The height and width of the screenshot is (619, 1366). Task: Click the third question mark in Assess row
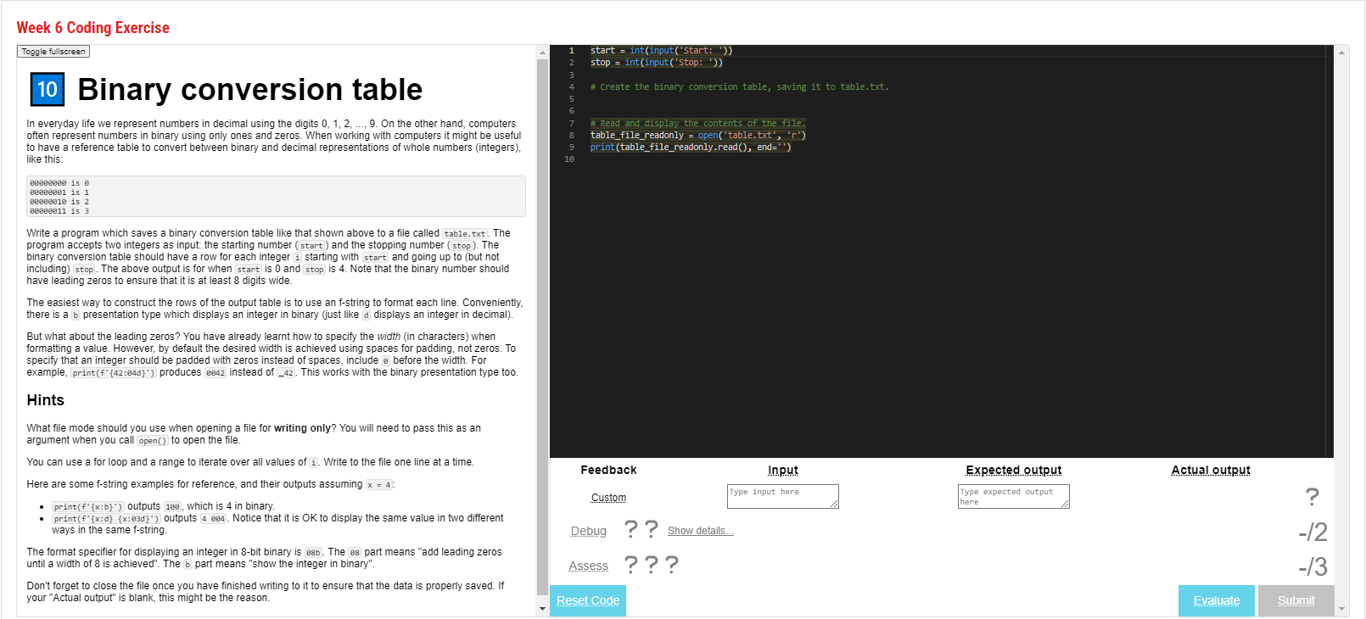672,565
